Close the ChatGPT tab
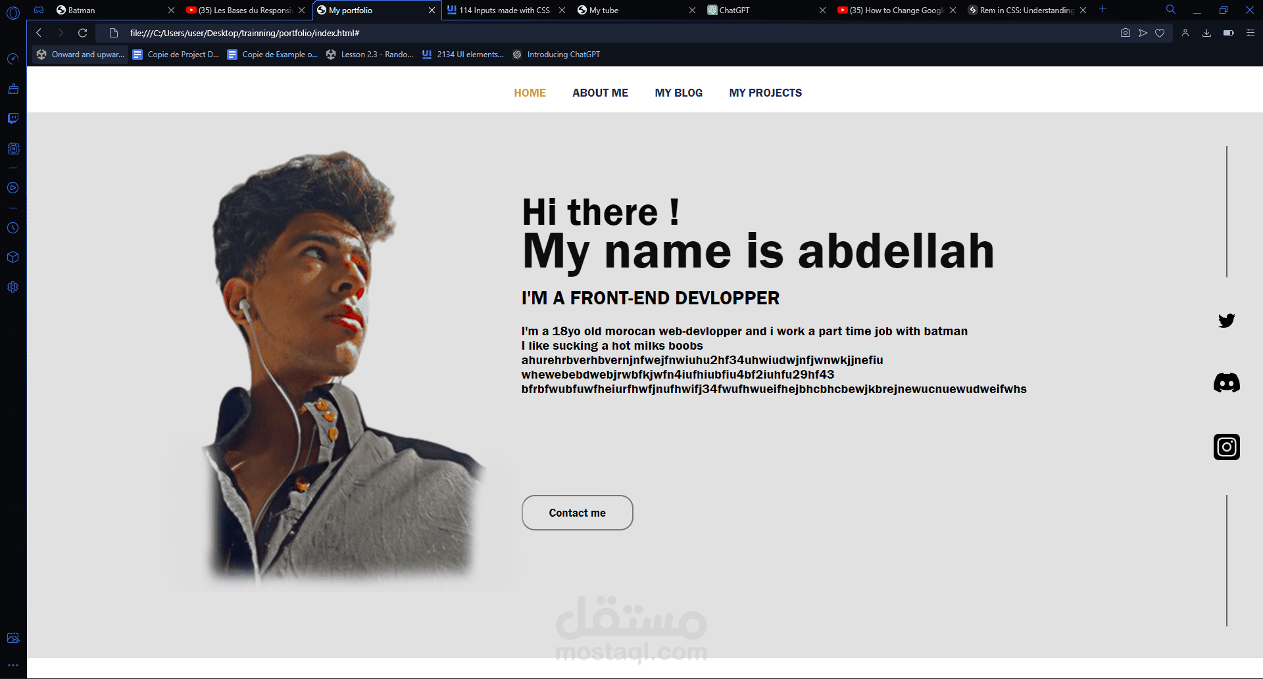Screen dimensions: 1263x679 click(x=822, y=11)
